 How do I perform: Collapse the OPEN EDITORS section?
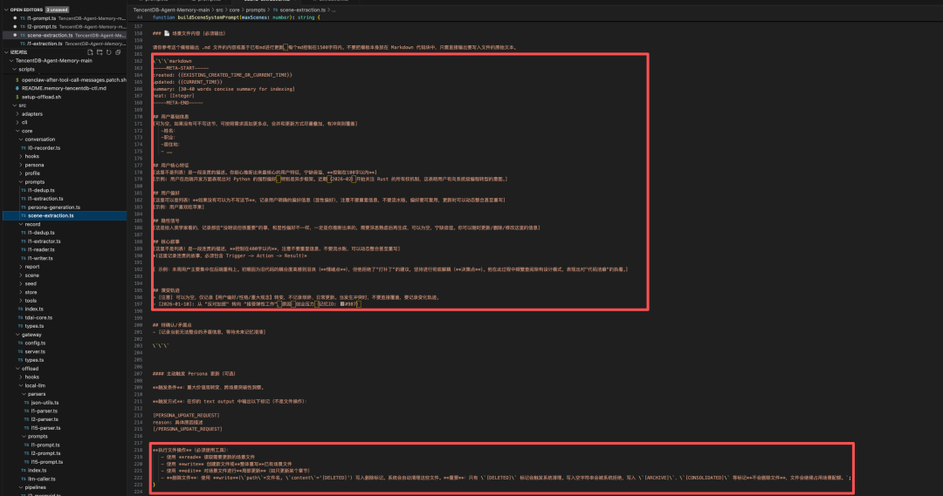click(7, 10)
